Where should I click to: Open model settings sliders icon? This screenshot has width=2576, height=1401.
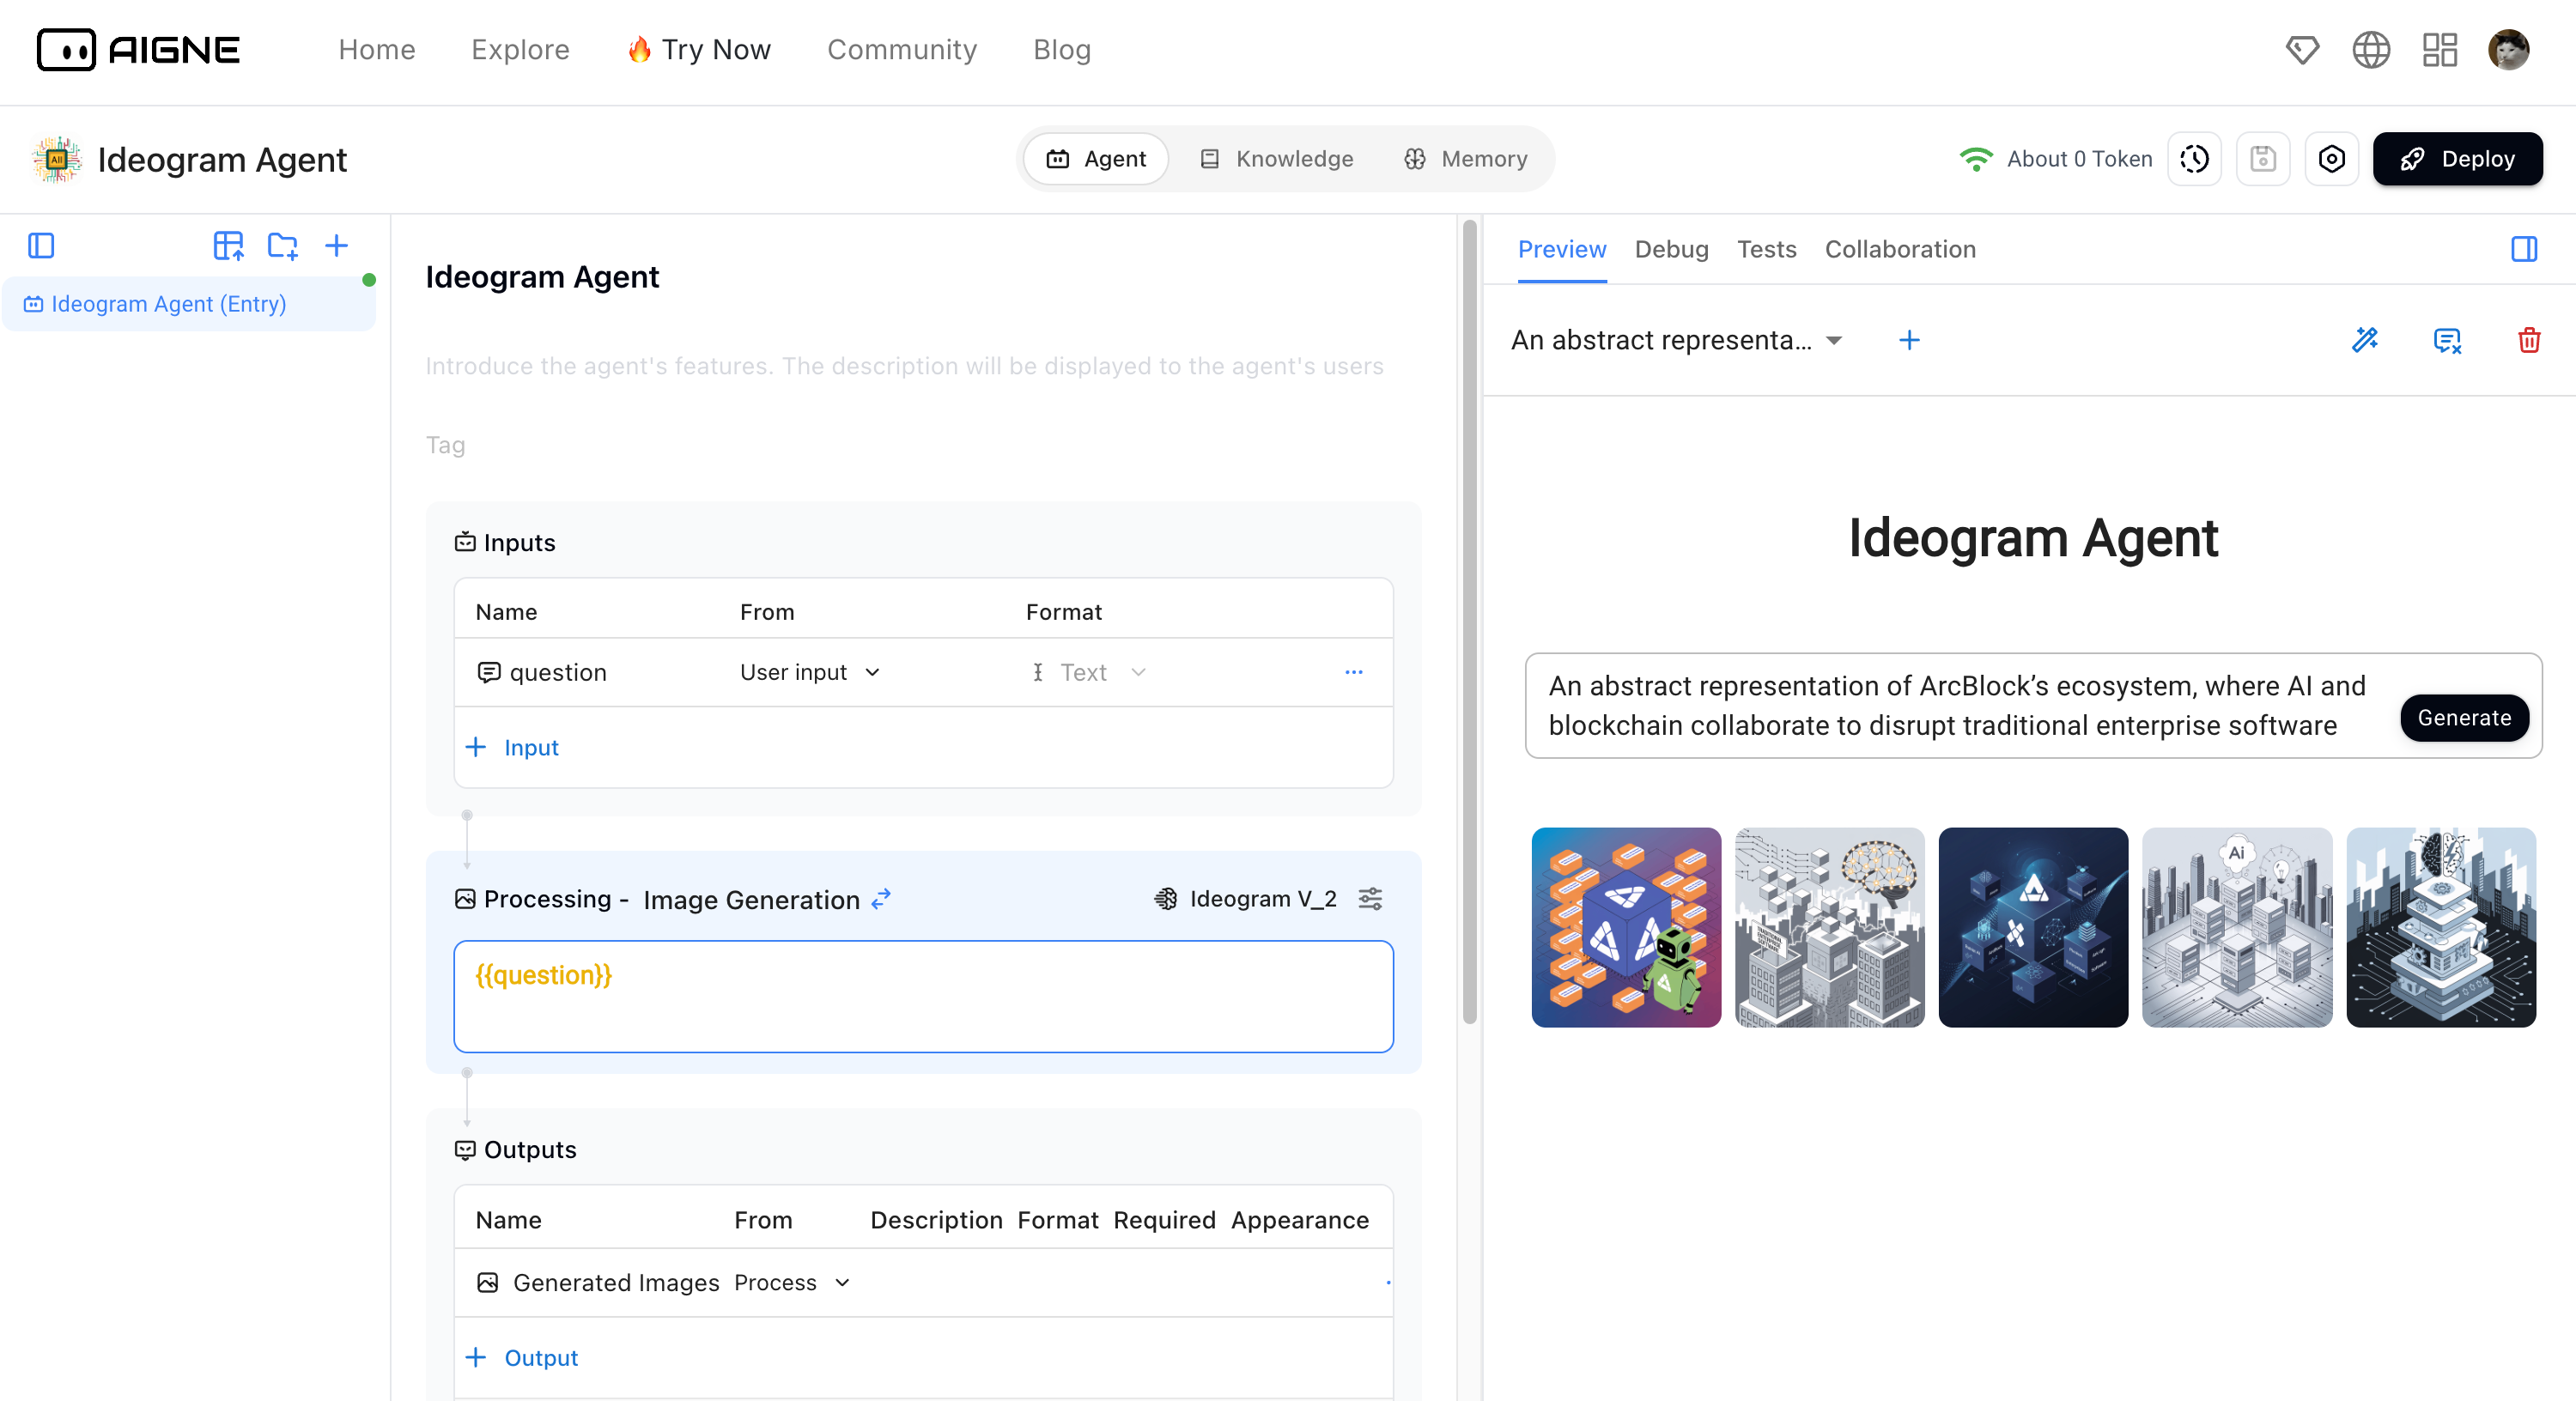(1370, 899)
